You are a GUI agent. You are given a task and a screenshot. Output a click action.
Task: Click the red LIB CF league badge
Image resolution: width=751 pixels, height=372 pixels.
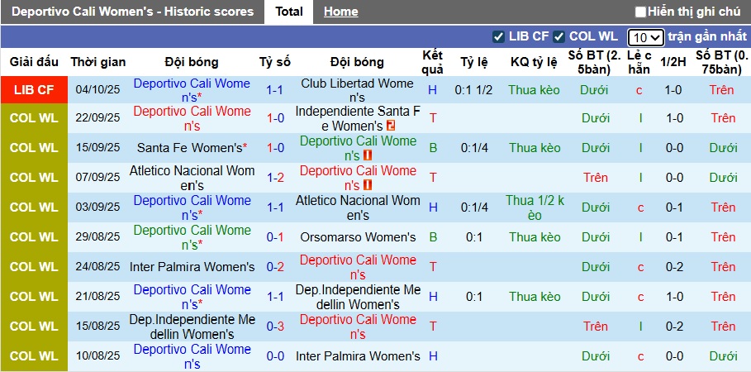[x=34, y=90]
